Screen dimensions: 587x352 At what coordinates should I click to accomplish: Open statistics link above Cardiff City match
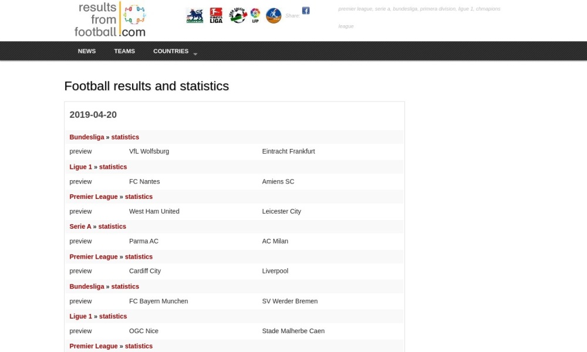tap(139, 256)
